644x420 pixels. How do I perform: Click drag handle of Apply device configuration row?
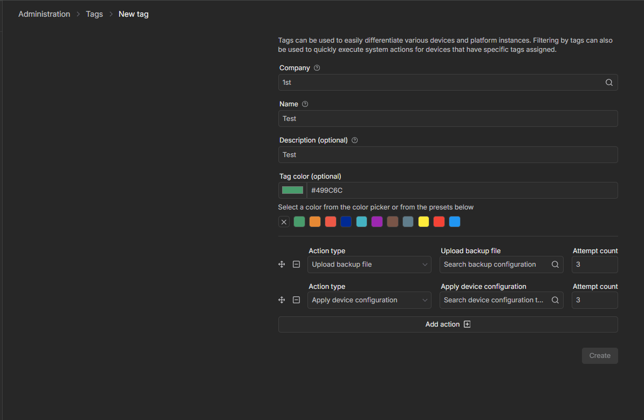[x=282, y=300]
